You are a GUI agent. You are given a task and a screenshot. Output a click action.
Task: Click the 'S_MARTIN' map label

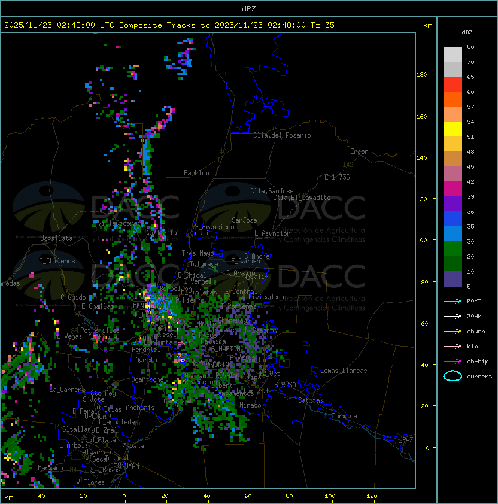point(226,349)
